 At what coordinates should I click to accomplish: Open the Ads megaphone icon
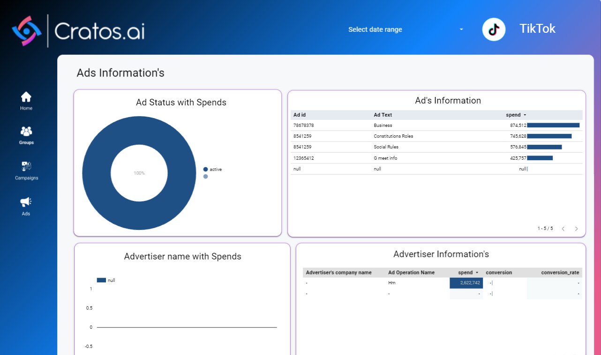pyautogui.click(x=26, y=202)
